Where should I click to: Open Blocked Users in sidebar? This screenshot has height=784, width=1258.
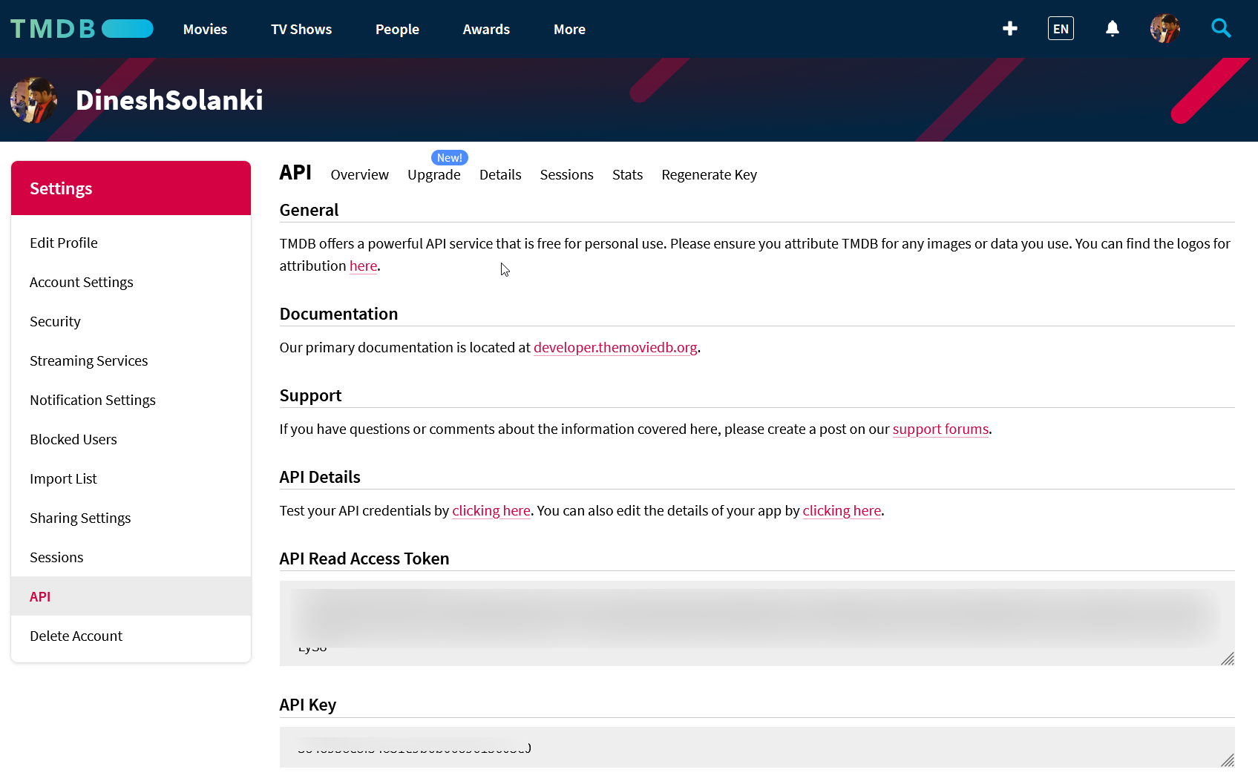click(131, 439)
